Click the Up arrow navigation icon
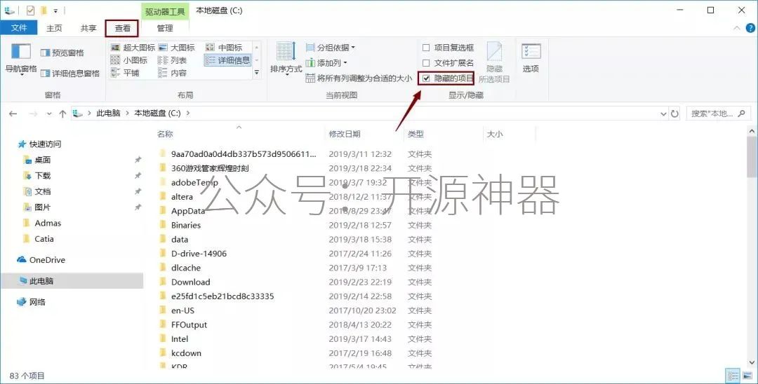The width and height of the screenshot is (758, 384). tap(63, 114)
